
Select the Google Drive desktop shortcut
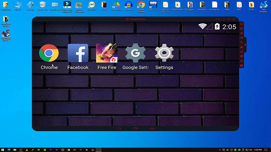point(116,6)
